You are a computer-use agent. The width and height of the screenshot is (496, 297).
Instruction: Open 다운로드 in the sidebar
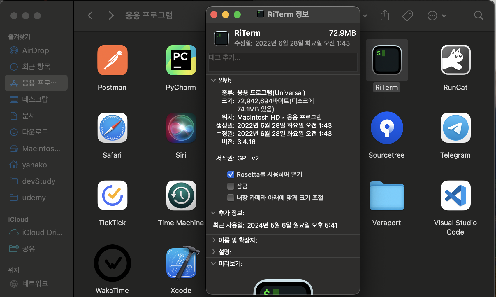pos(36,132)
